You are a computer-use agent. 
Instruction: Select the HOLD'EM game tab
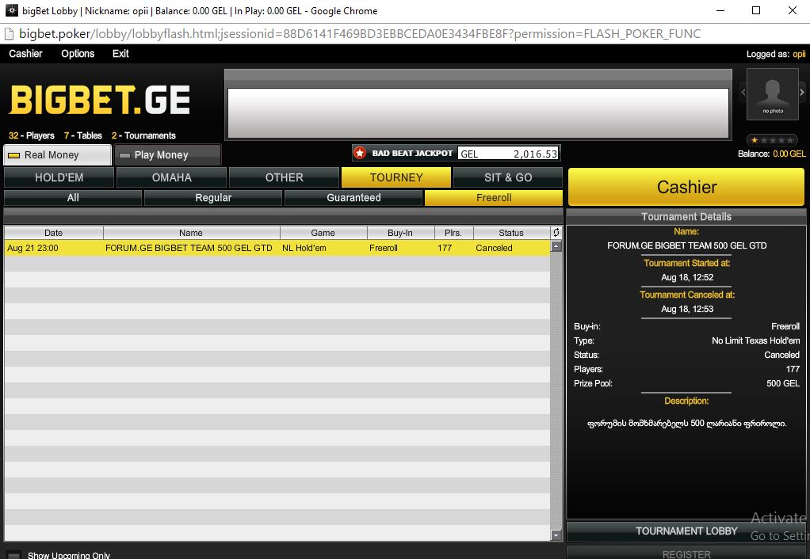[59, 177]
